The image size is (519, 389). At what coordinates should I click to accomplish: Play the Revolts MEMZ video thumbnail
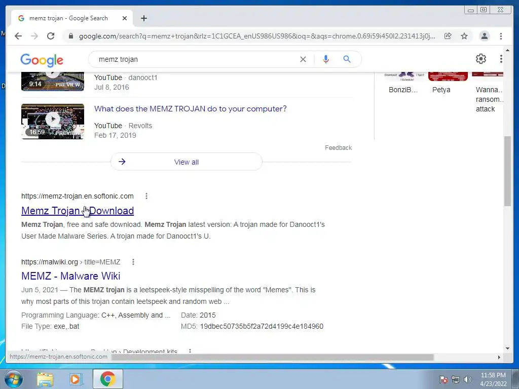coord(53,122)
